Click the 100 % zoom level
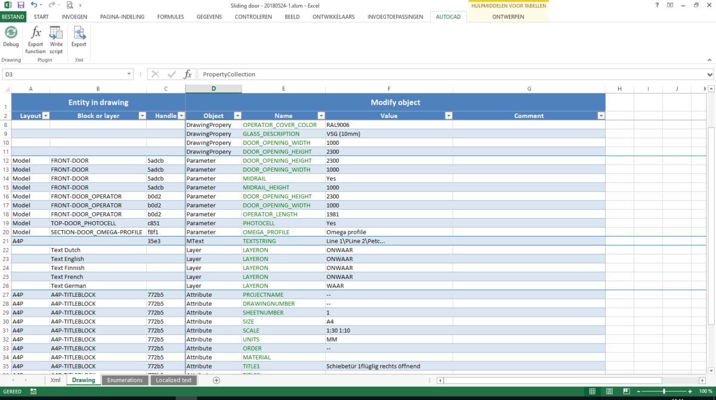The height and width of the screenshot is (400, 716). point(705,392)
